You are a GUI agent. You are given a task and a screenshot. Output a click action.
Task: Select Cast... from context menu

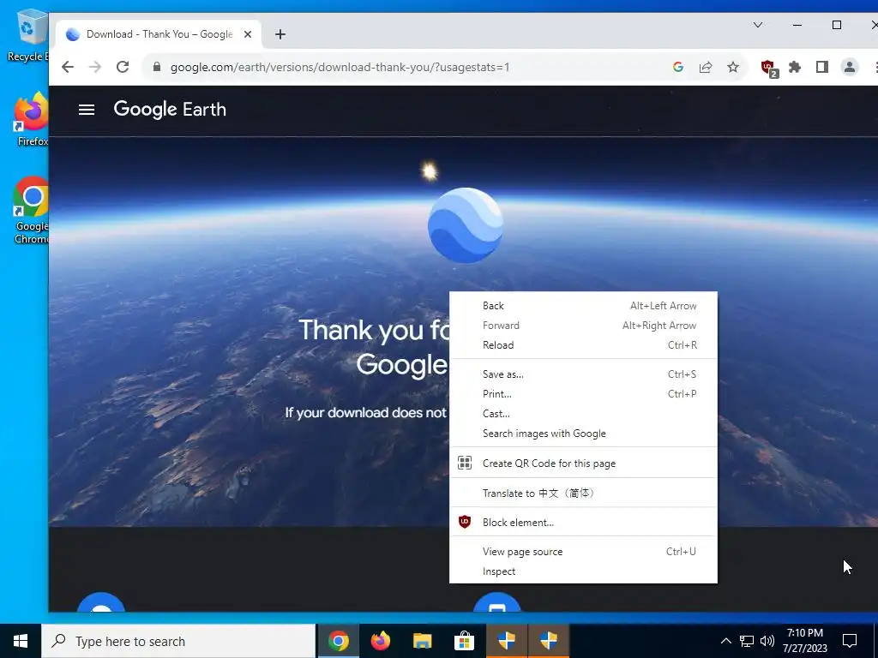583,414
